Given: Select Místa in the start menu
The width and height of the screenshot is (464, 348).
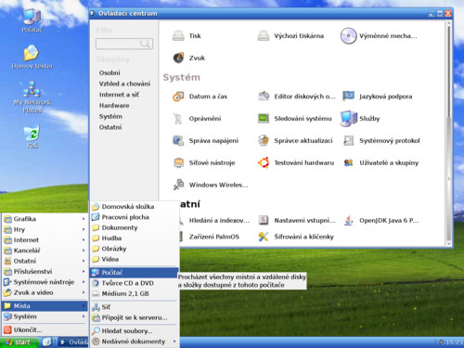Looking at the screenshot, I should (x=45, y=306).
